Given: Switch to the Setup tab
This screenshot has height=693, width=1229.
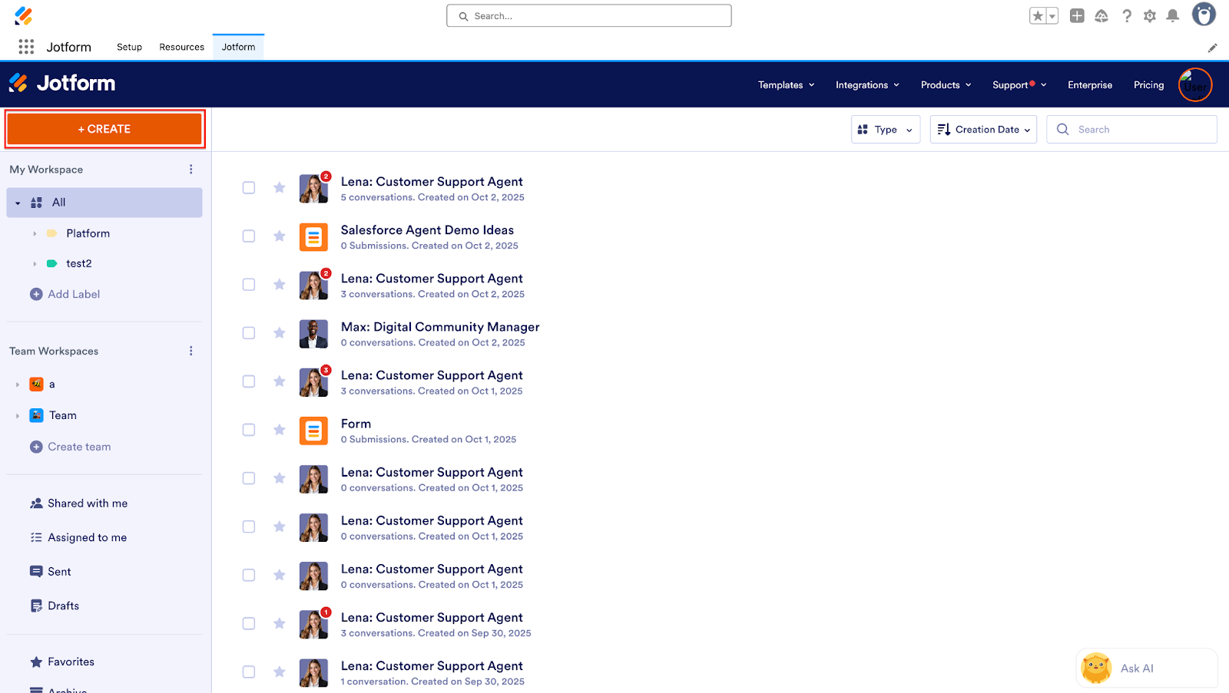Looking at the screenshot, I should click(x=128, y=47).
